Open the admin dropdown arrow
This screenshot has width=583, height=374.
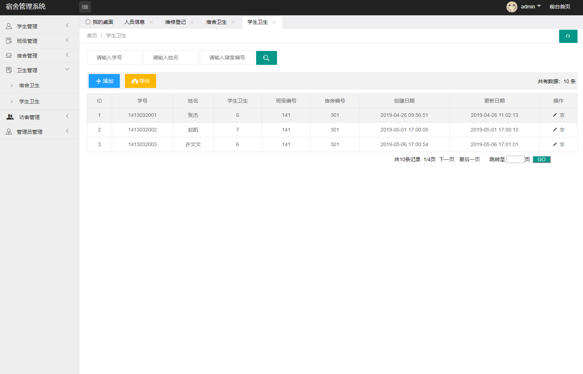pyautogui.click(x=539, y=6)
